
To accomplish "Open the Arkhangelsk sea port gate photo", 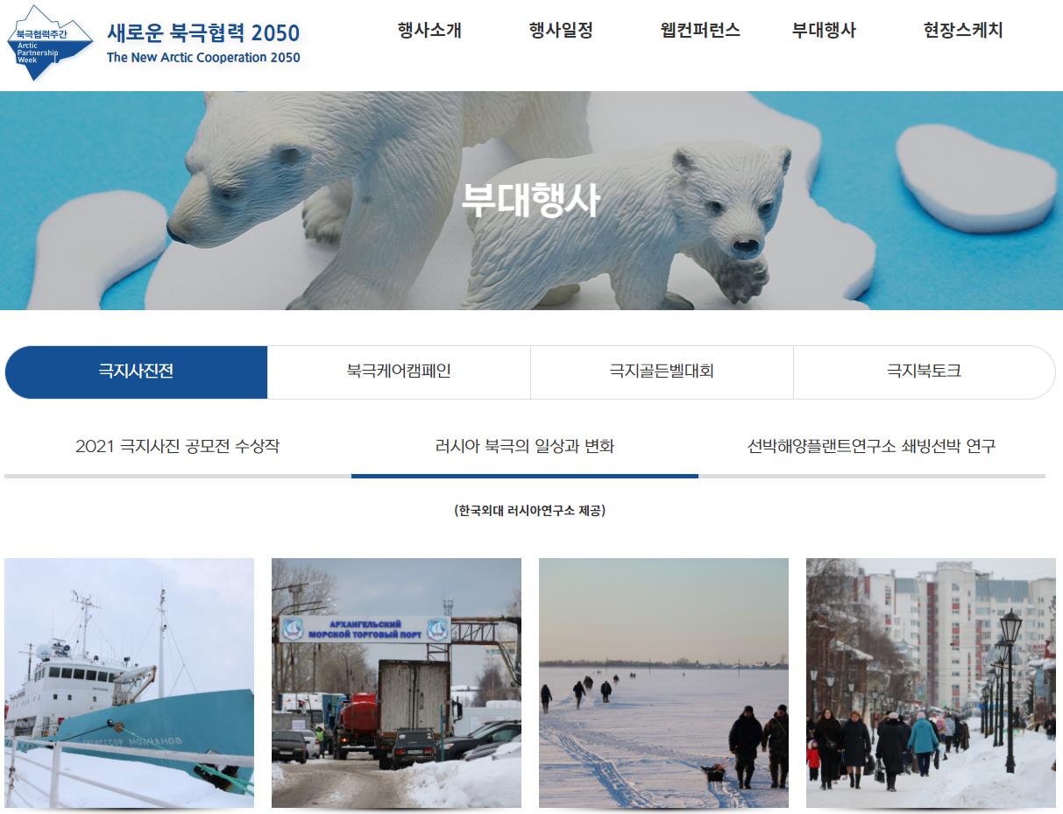I will (396, 683).
